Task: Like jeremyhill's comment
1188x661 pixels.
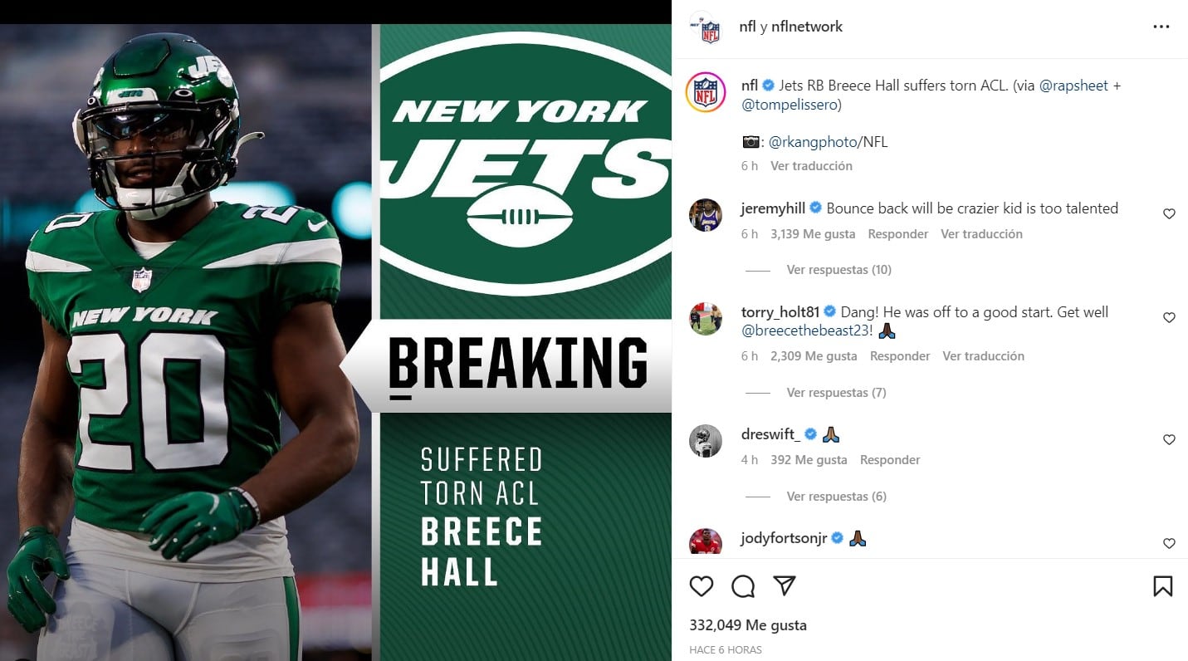Action: [x=1169, y=213]
